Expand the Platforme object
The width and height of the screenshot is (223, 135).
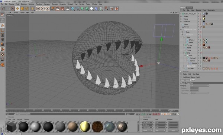181,22
